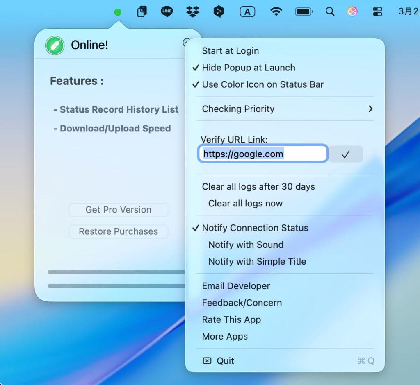Click the Verify URL Link text field
Viewport: 420px width, 385px height.
(263, 154)
